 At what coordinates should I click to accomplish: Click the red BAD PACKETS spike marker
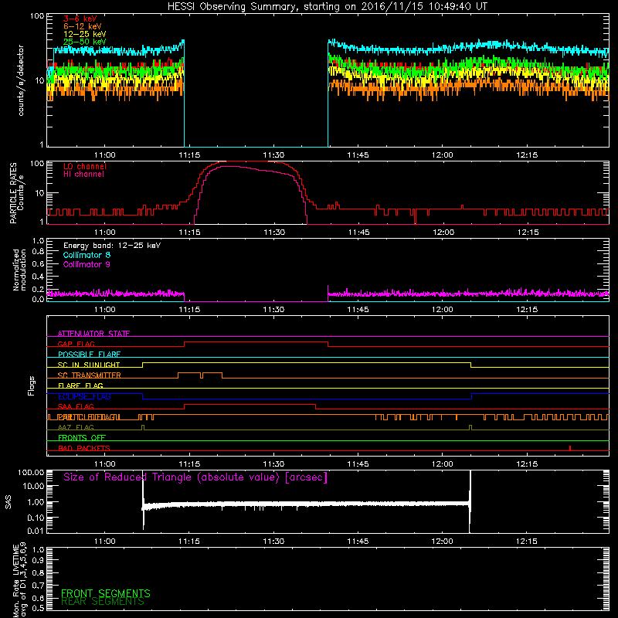pos(570,448)
